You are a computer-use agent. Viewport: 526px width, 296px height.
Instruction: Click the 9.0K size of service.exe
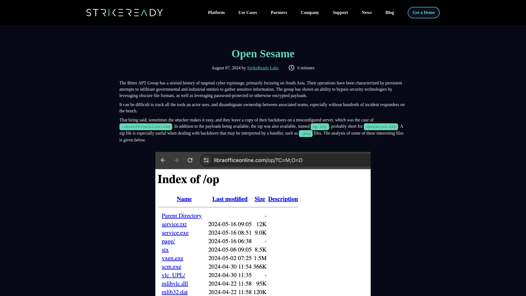[261, 233]
